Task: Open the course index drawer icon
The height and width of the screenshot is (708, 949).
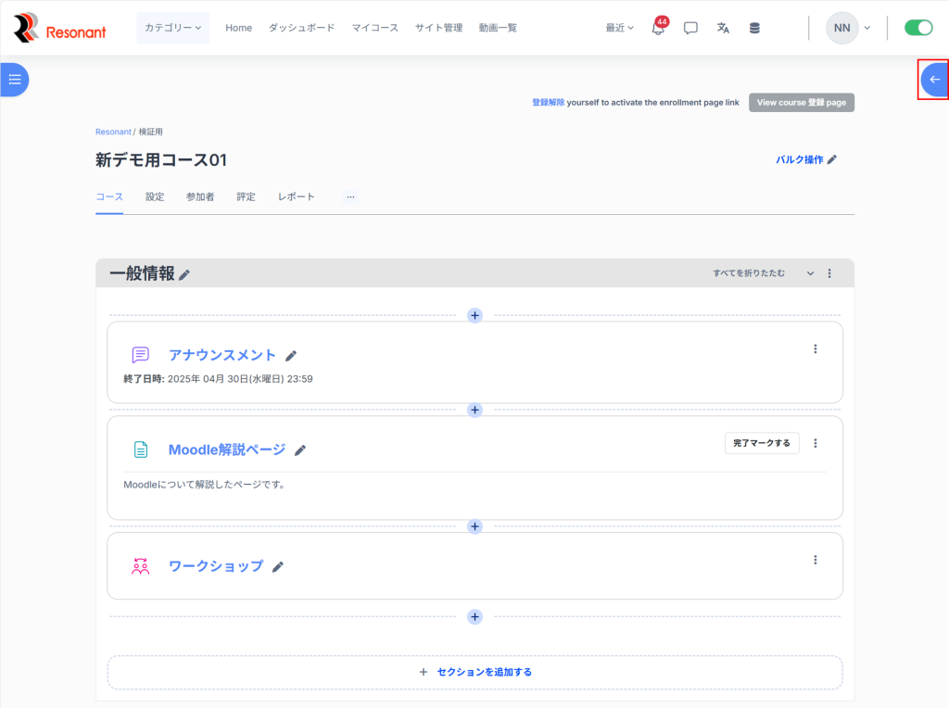Action: point(14,80)
